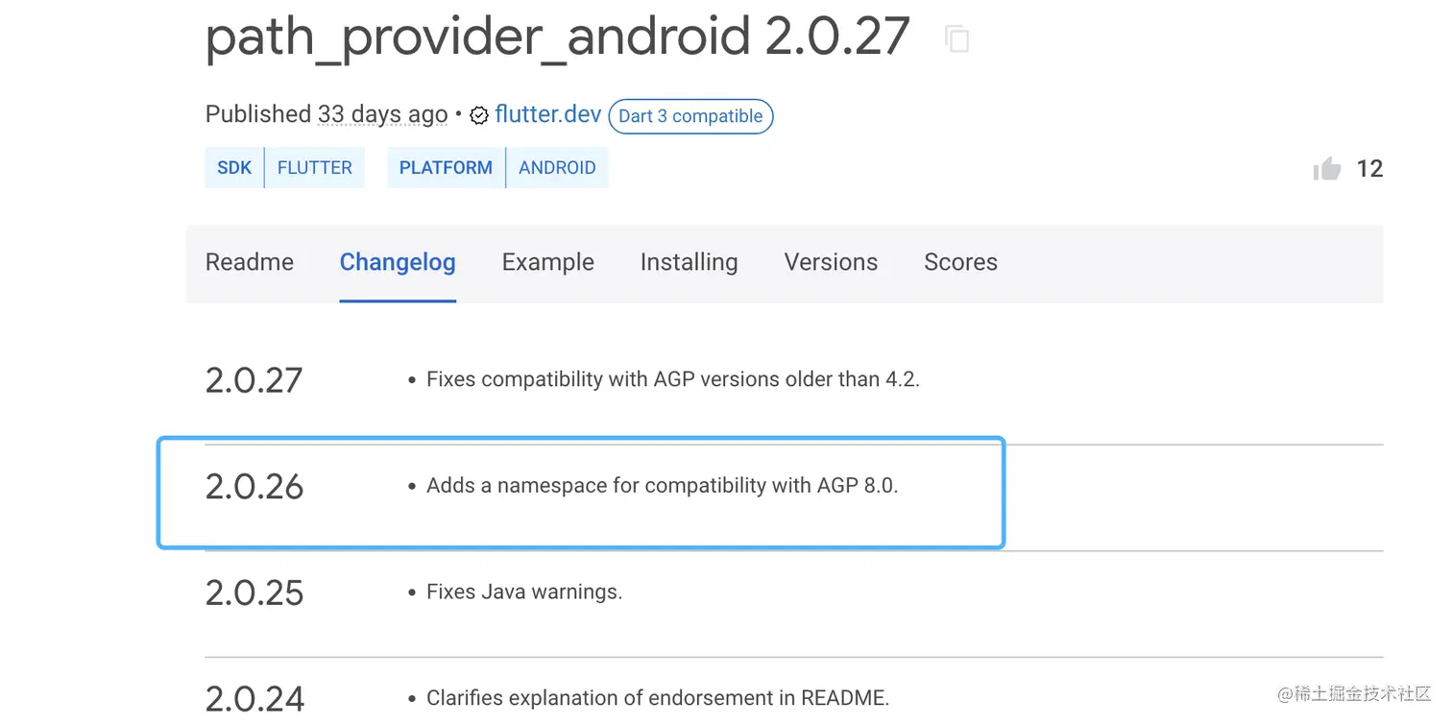Viewport: 1452px width, 724px height.
Task: Click the Dart 3 compatible badge
Action: point(690,116)
